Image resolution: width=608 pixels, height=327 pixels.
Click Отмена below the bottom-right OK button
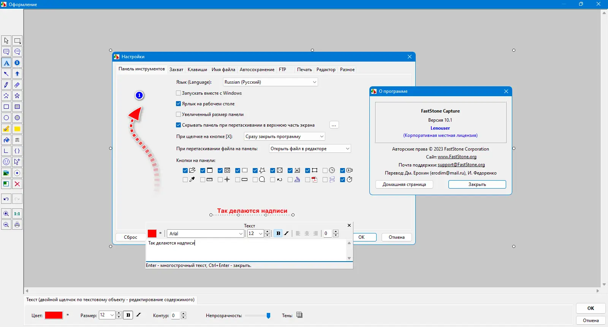pyautogui.click(x=591, y=321)
